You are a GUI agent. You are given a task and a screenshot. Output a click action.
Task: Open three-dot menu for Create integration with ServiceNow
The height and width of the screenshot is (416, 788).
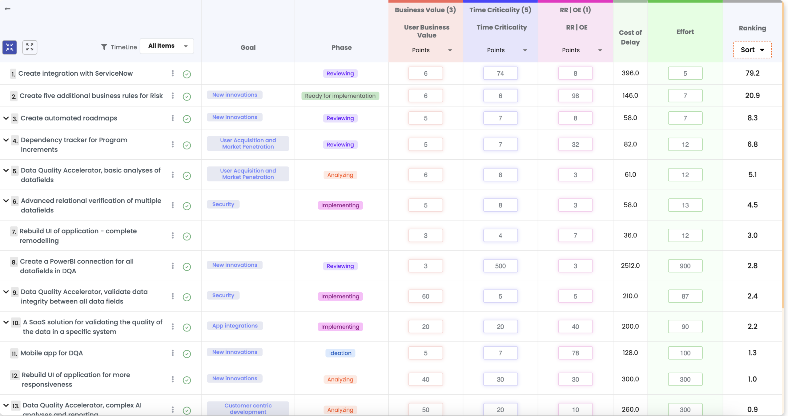tap(173, 73)
